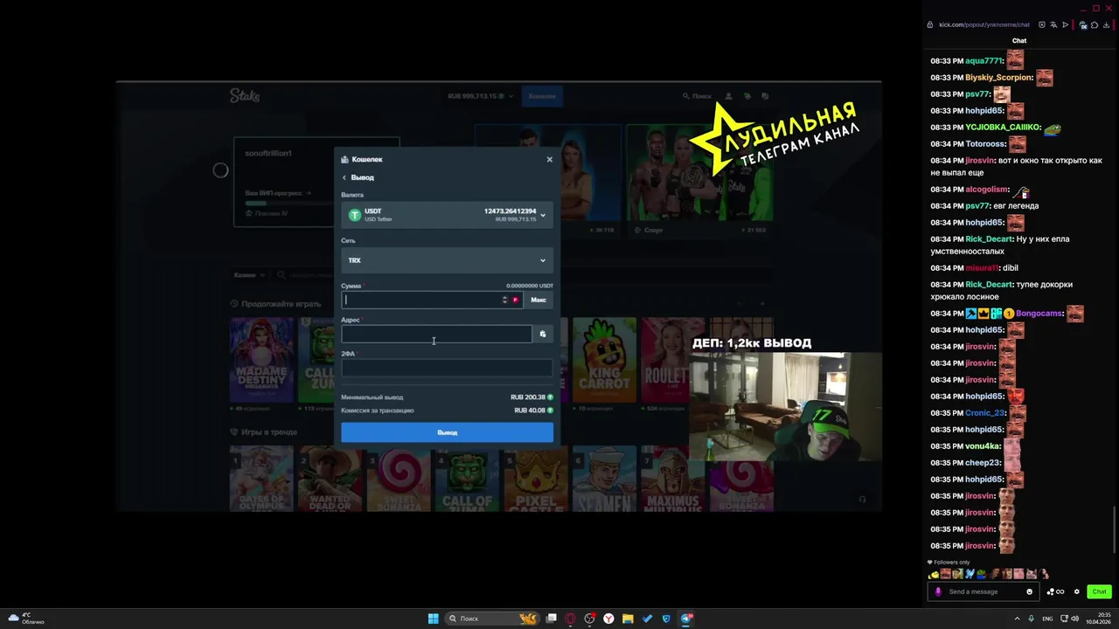This screenshot has height=629, width=1119.
Task: Click the amount field stepper arrows
Action: point(504,300)
